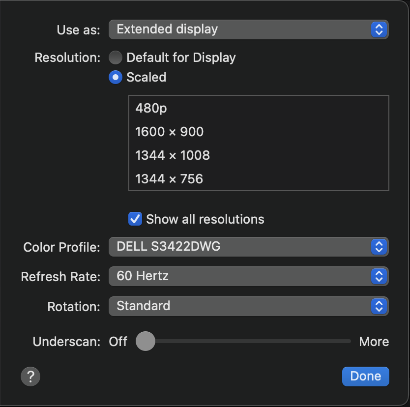The width and height of the screenshot is (410, 407).
Task: Click the help question mark icon
Action: 30,377
